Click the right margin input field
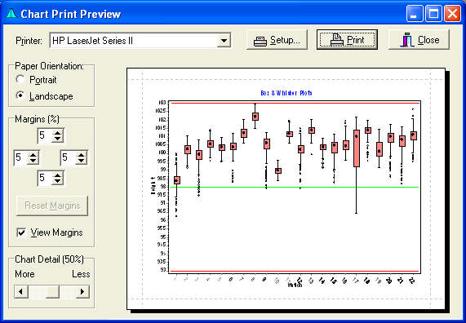Viewport: 466px width, 323px height. (69, 157)
